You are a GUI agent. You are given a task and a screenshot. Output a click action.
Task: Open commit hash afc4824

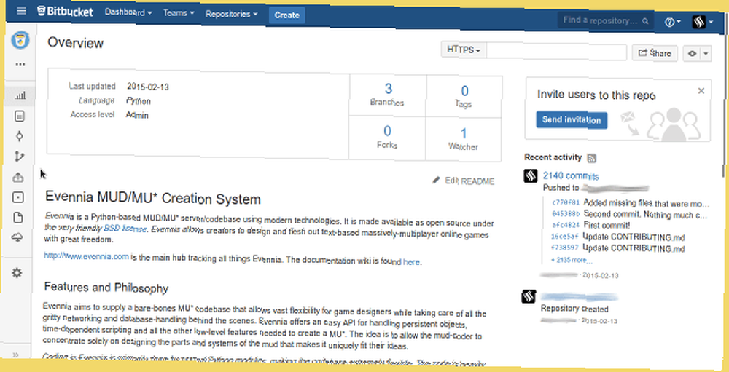tap(566, 225)
